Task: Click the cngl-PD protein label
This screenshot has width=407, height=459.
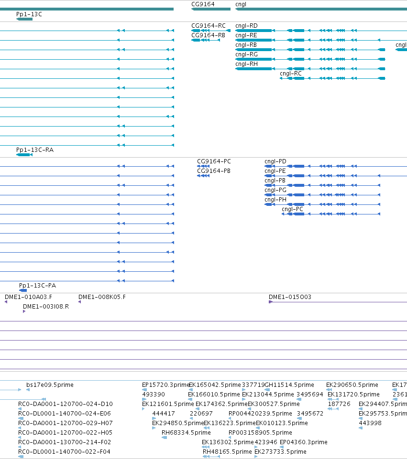Action: [x=275, y=161]
